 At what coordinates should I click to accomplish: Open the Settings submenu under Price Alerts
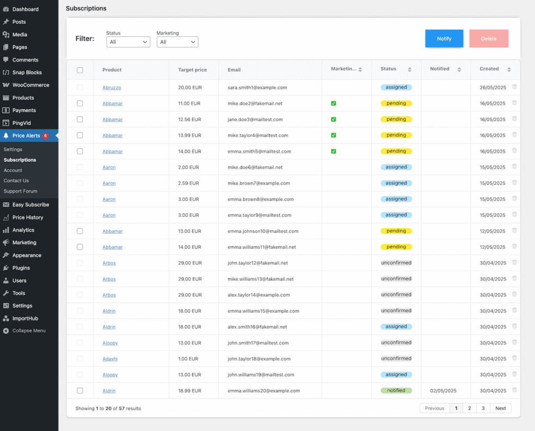(13, 150)
